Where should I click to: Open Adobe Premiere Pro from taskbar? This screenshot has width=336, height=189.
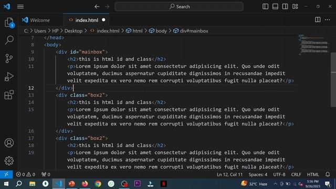(x=138, y=184)
